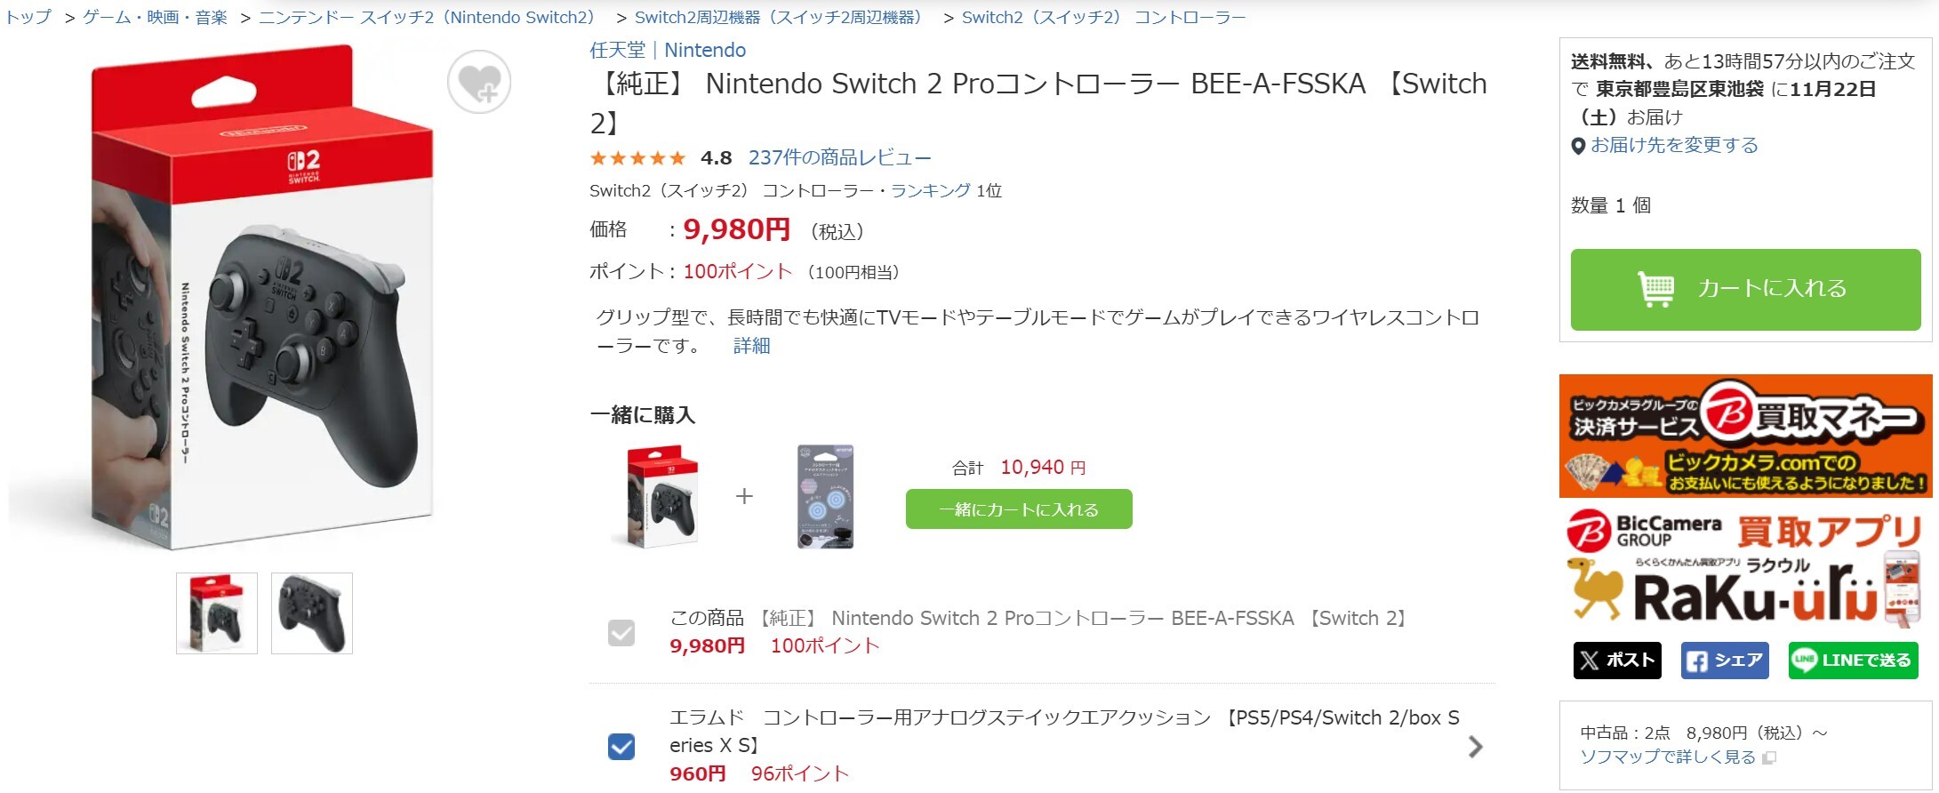Click the greyed この商品 checkbox

(621, 633)
